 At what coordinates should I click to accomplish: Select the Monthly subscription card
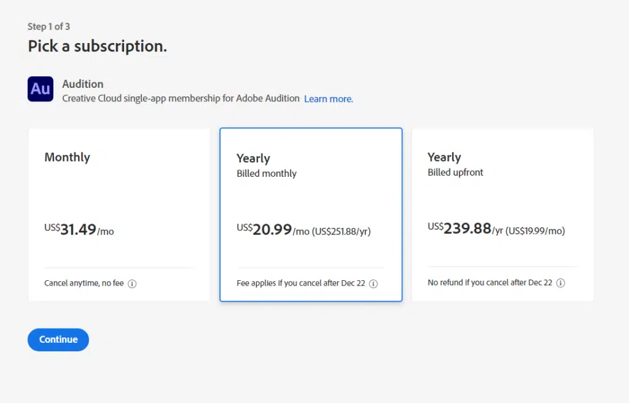pos(119,215)
